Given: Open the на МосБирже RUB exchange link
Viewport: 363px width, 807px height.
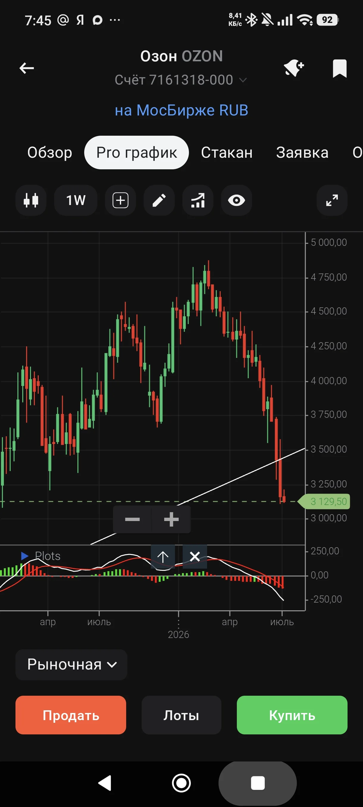Looking at the screenshot, I should pos(181,110).
